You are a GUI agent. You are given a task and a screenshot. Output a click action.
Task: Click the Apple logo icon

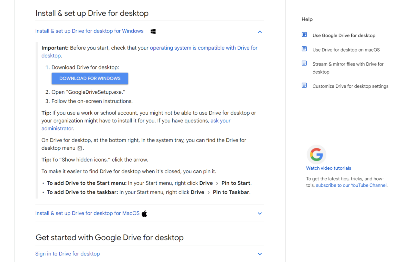click(144, 214)
